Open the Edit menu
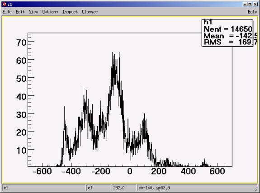This screenshot has width=260, height=193. click(20, 12)
